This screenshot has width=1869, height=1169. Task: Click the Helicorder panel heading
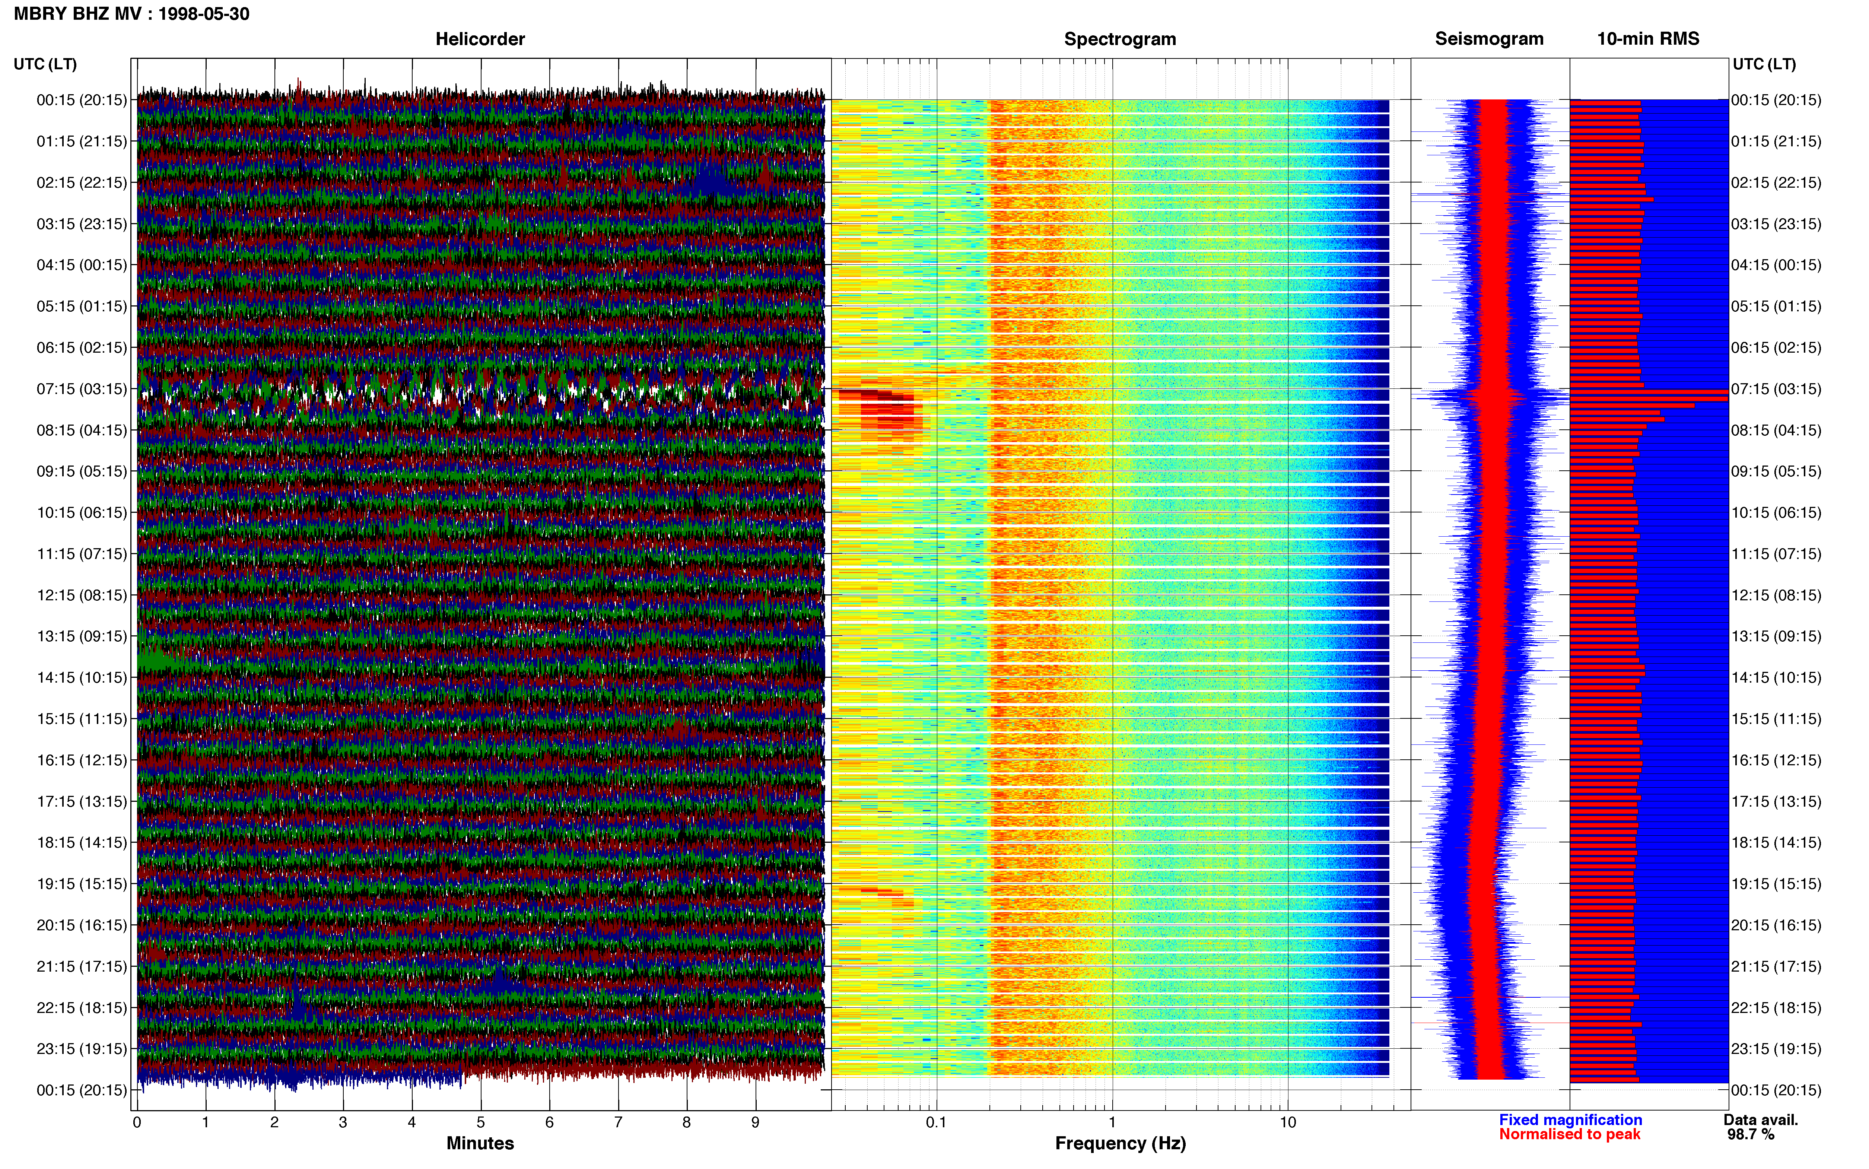(x=480, y=39)
